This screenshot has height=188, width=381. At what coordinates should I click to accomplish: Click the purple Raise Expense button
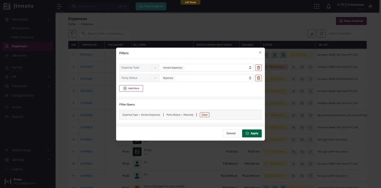(351, 21)
